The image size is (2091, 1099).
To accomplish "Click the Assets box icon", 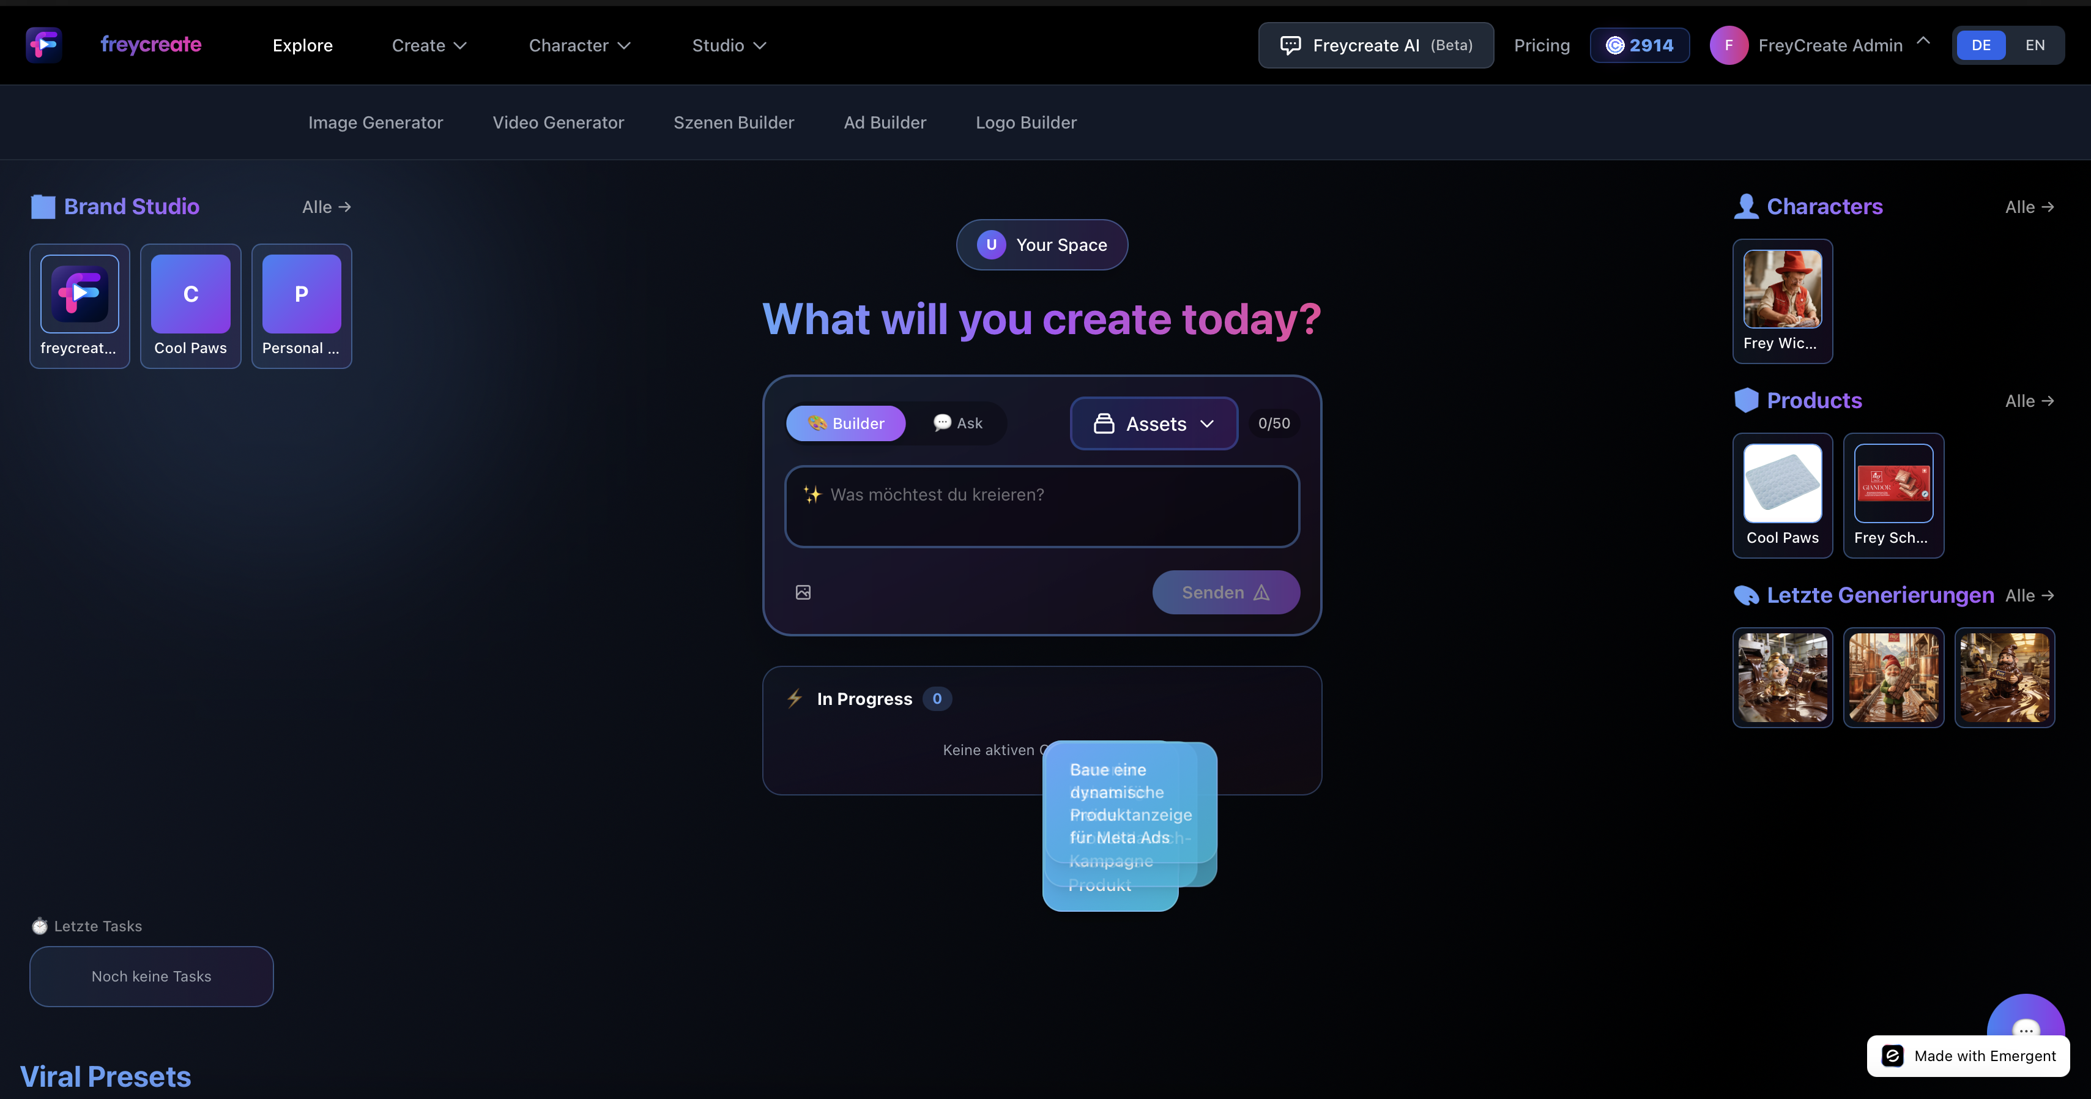I will [1104, 423].
